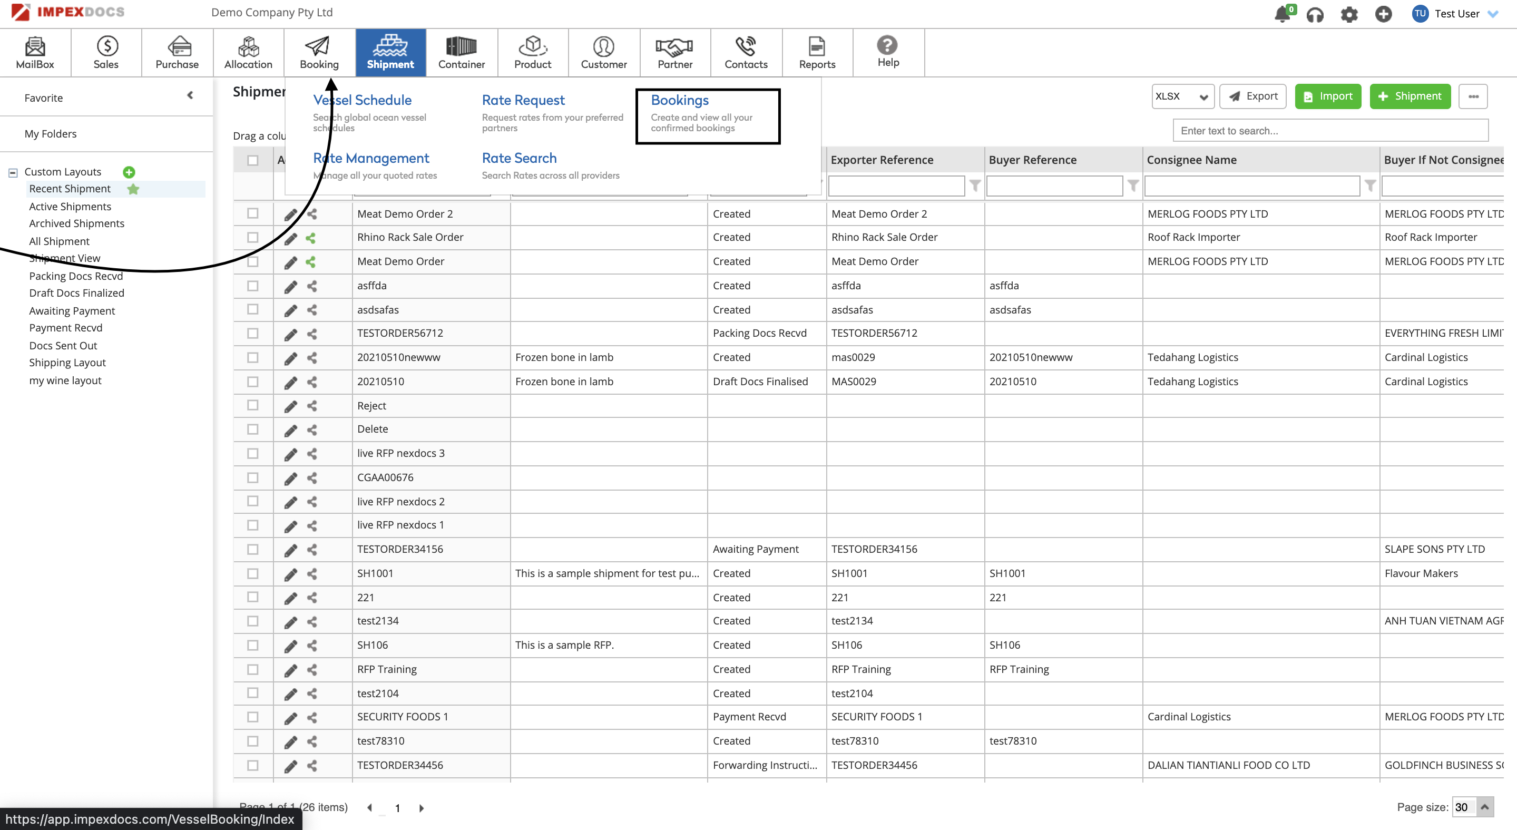Click the headset support icon
The height and width of the screenshot is (830, 1517).
[x=1315, y=14]
